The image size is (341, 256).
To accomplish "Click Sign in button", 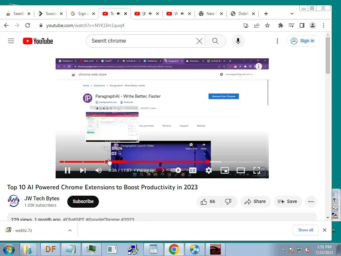I will (303, 41).
